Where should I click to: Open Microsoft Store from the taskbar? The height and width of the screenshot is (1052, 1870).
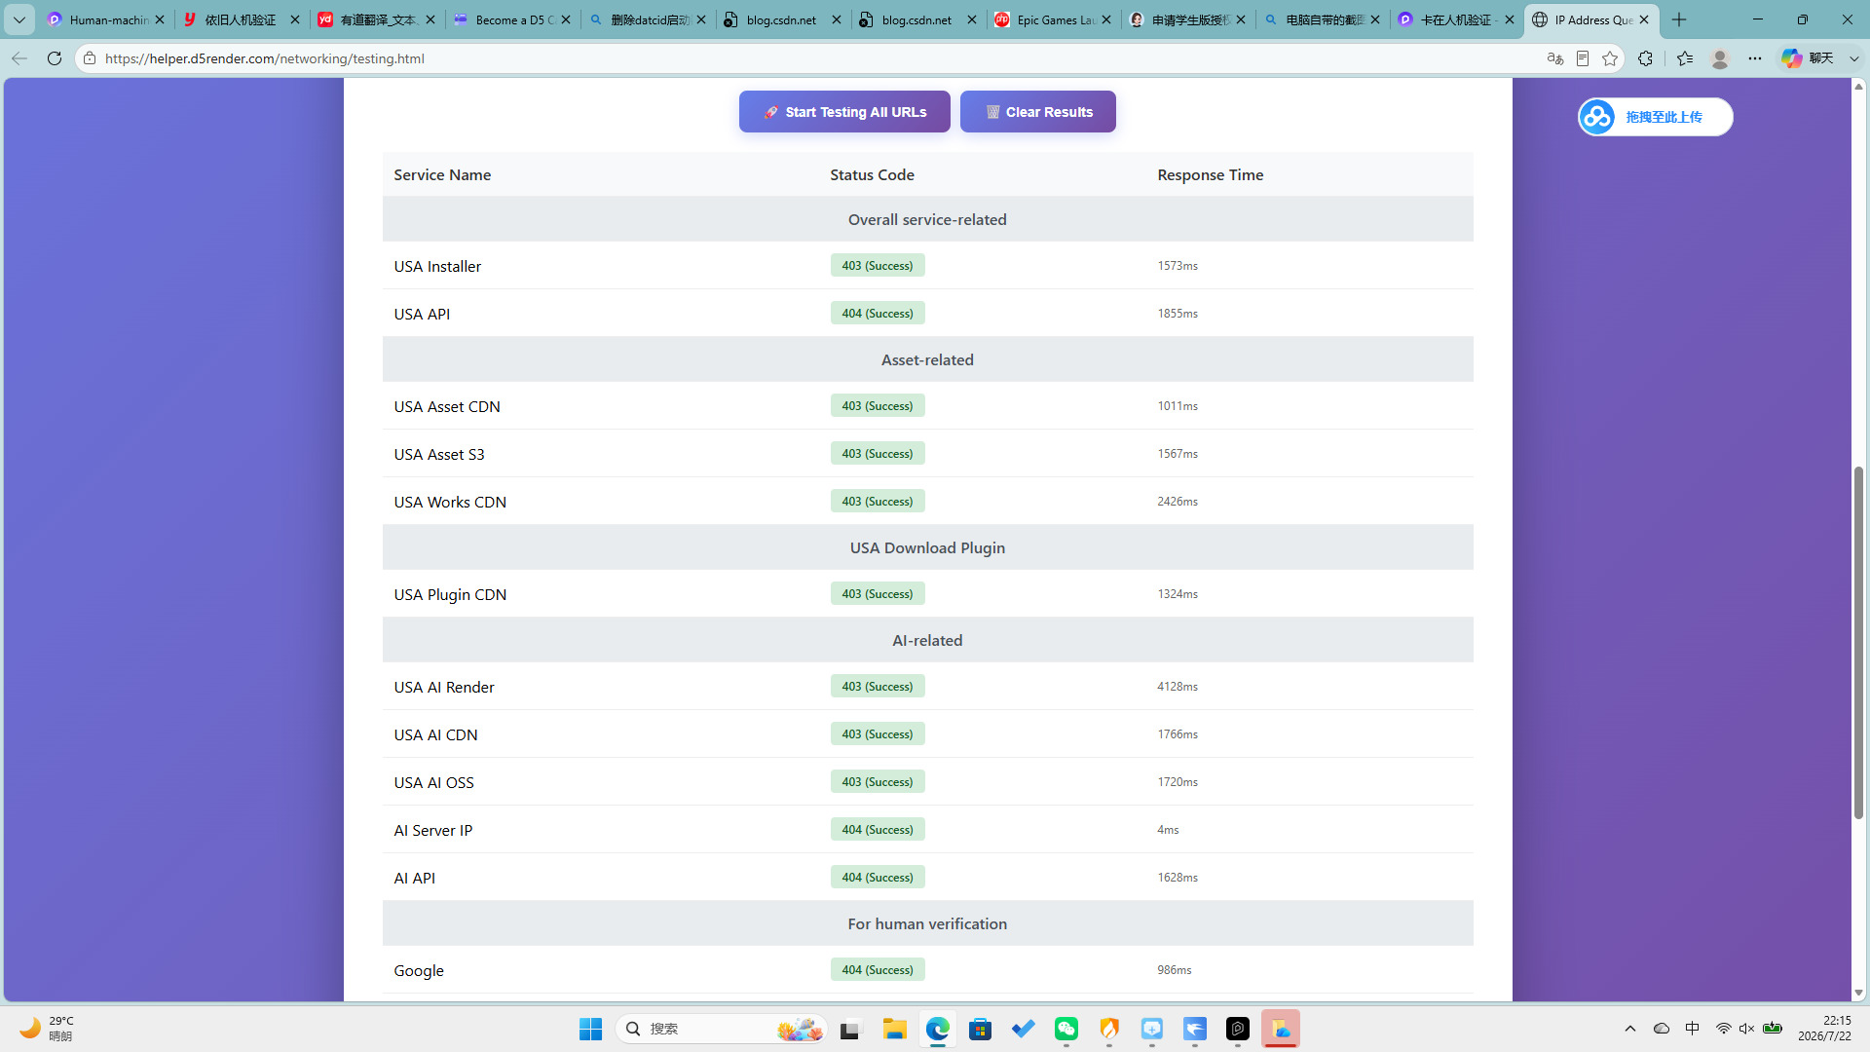(x=980, y=1029)
